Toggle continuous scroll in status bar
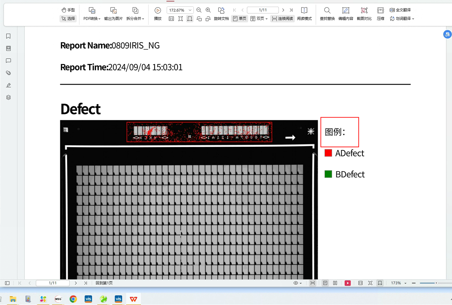Screen dimensions: 452x305 (x=312, y=283)
